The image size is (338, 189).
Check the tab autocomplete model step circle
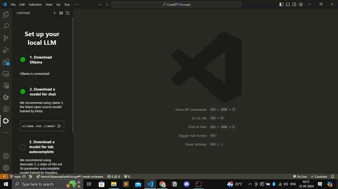click(22, 147)
